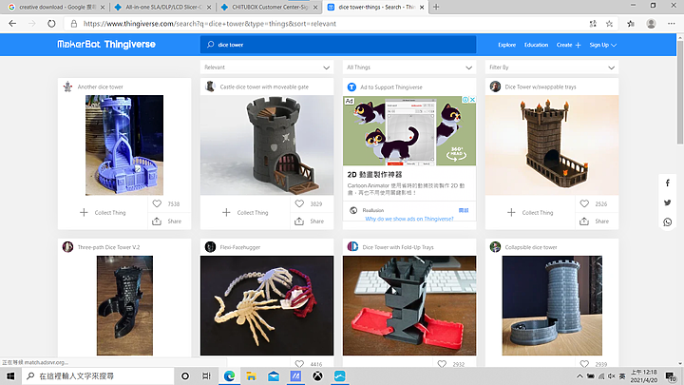Collect Thing for Another dice tower
Screen dimensions: 684x385
pos(103,213)
